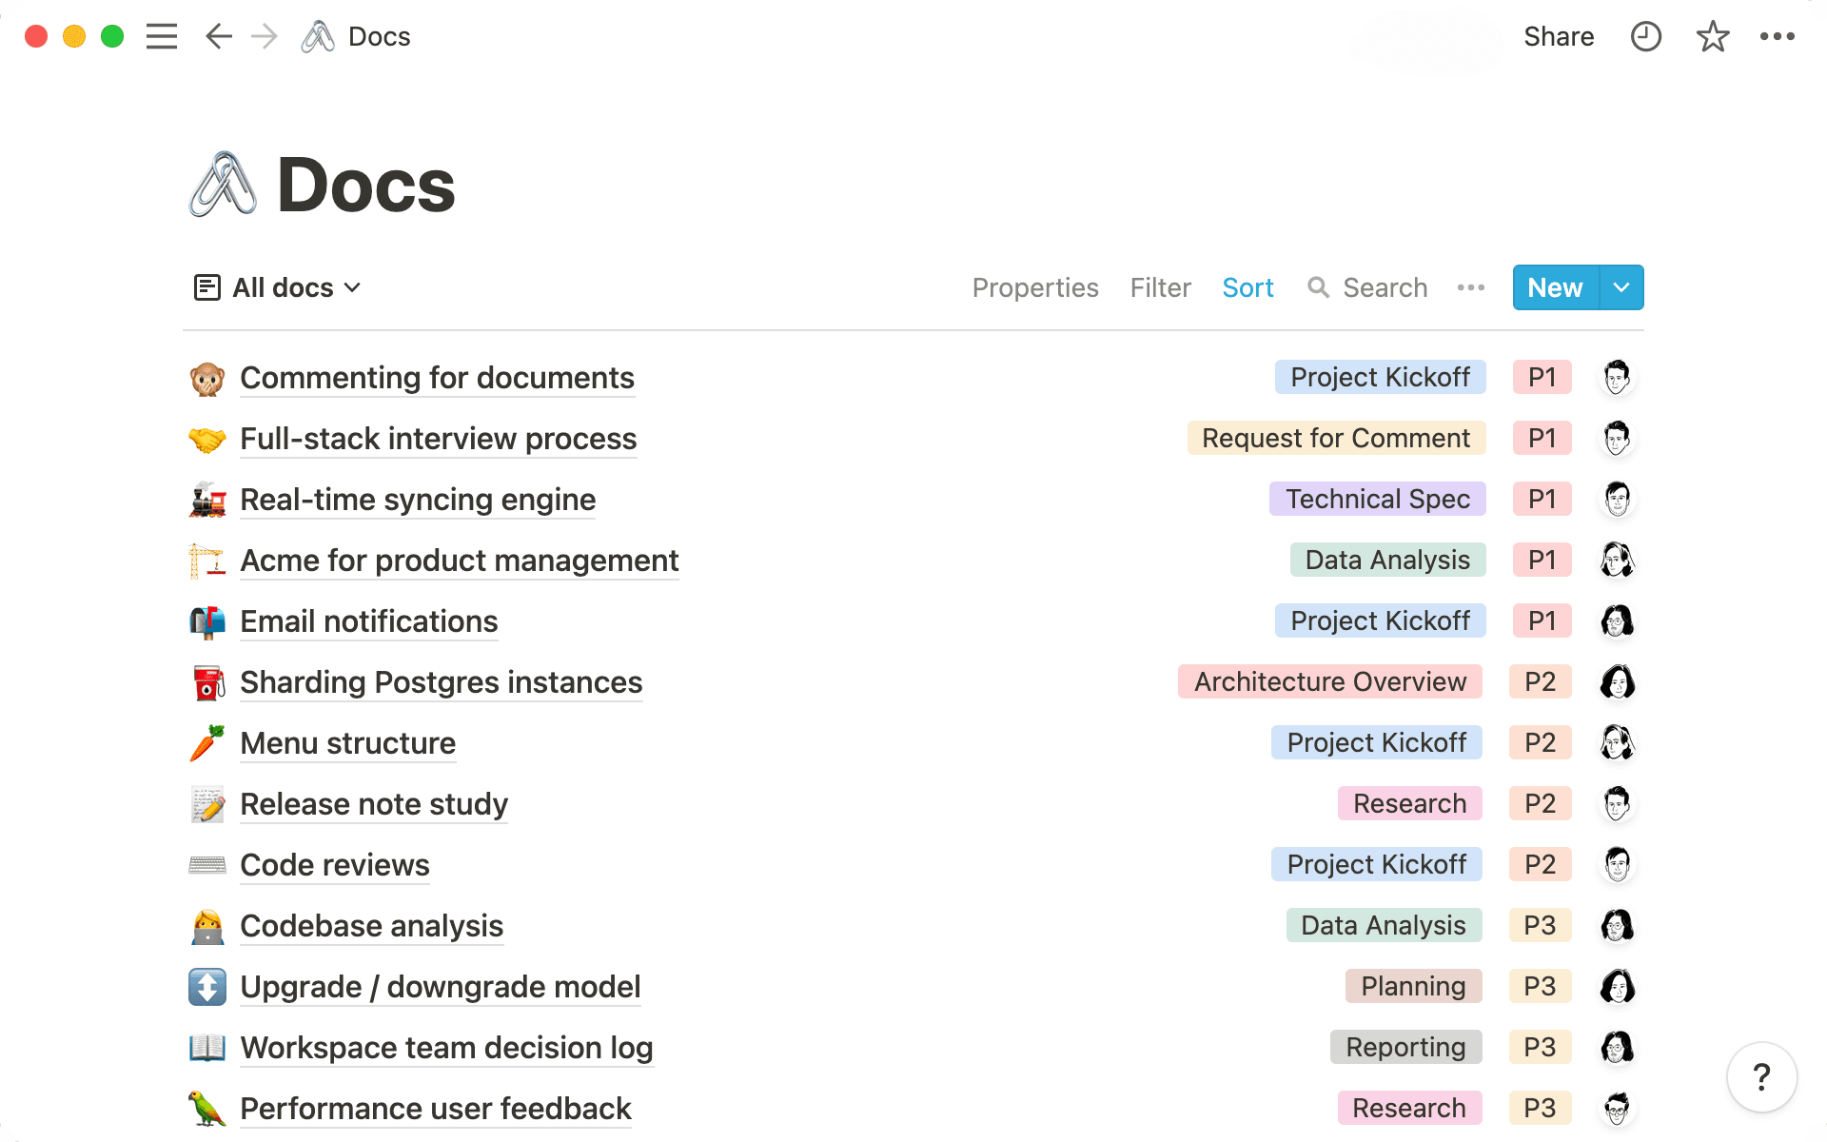Open page updates clock icon
The image size is (1827, 1142).
pos(1645,36)
